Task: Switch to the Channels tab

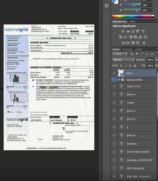Action: (x=127, y=49)
